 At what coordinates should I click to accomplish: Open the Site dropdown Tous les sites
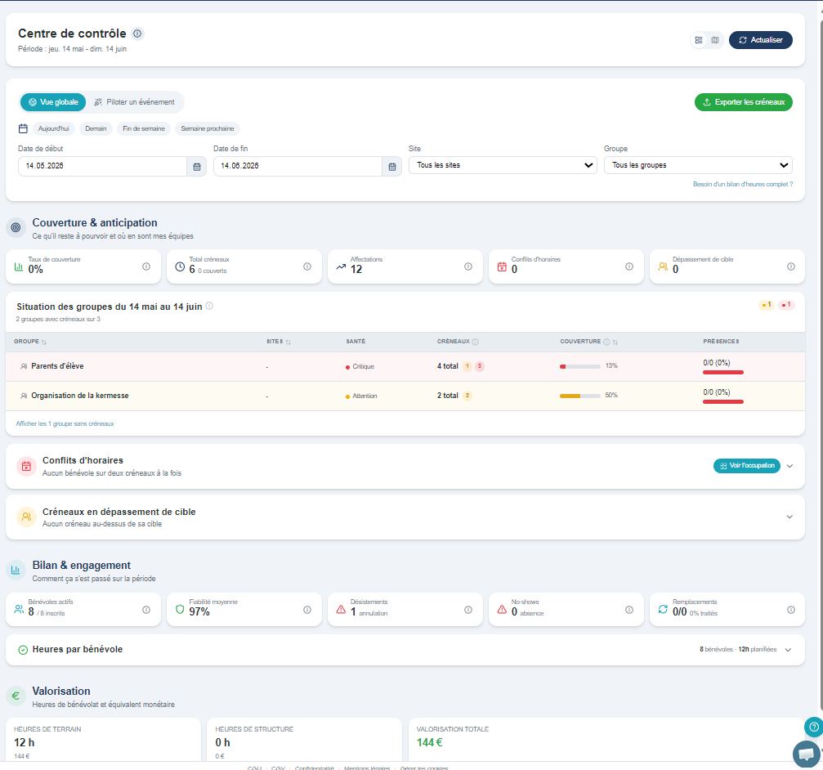click(503, 165)
